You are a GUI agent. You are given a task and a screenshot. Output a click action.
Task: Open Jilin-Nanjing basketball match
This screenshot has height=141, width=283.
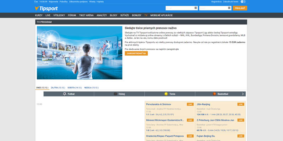coord(203,104)
